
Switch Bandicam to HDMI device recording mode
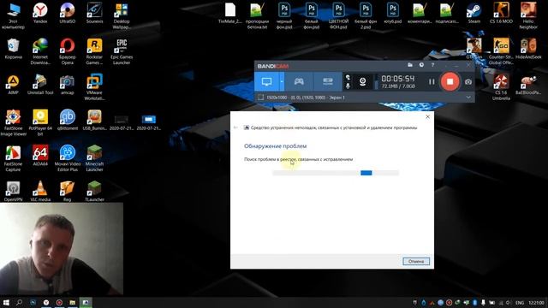328,82
